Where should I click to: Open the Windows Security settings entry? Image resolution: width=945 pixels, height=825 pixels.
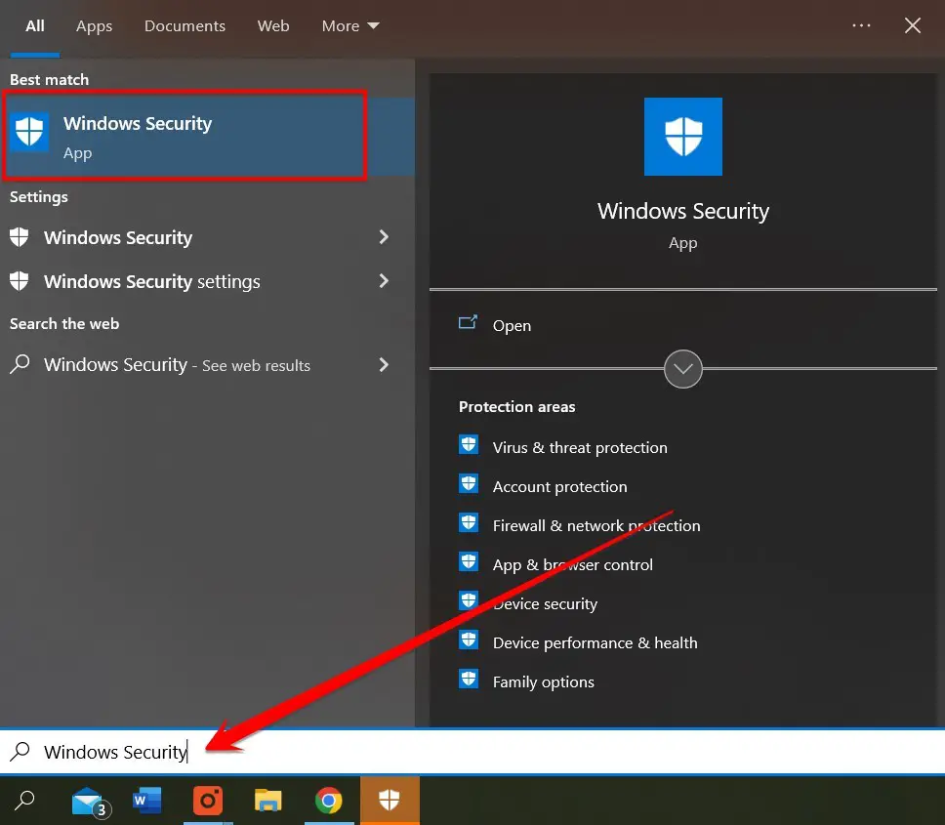pyautogui.click(x=207, y=237)
